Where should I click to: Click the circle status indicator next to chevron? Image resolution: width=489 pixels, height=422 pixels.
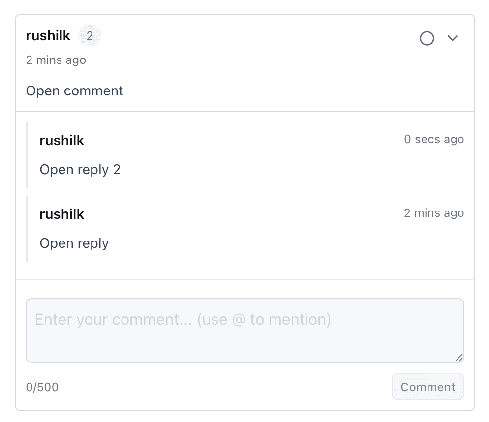pos(427,38)
